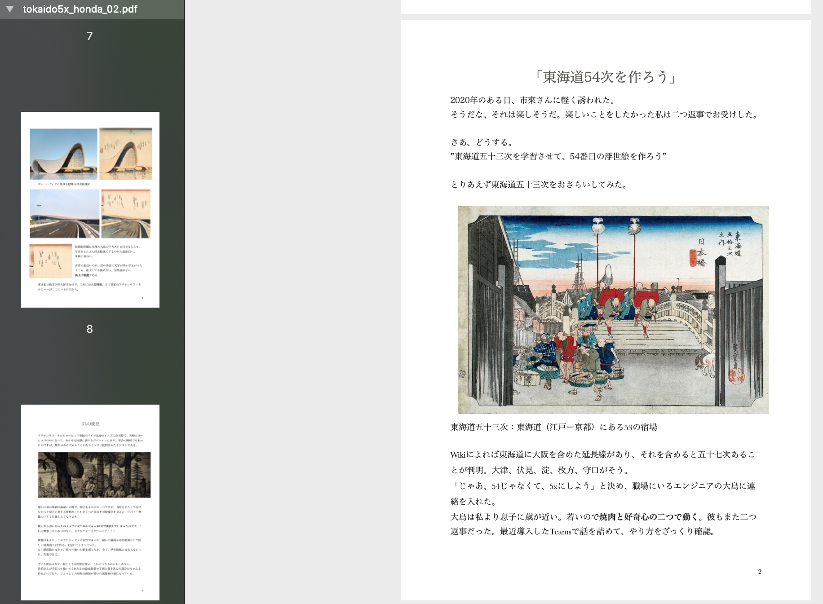Click the caption 東海道五十三次：東海道（江戸ー京都）
Image resolution: width=823 pixels, height=604 pixels.
(x=554, y=427)
